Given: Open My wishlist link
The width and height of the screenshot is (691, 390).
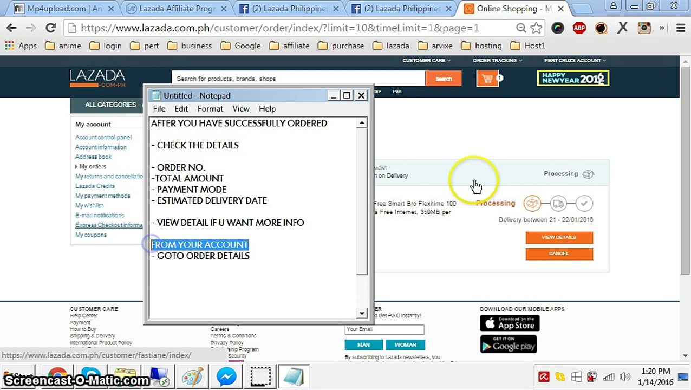Looking at the screenshot, I should 89,206.
